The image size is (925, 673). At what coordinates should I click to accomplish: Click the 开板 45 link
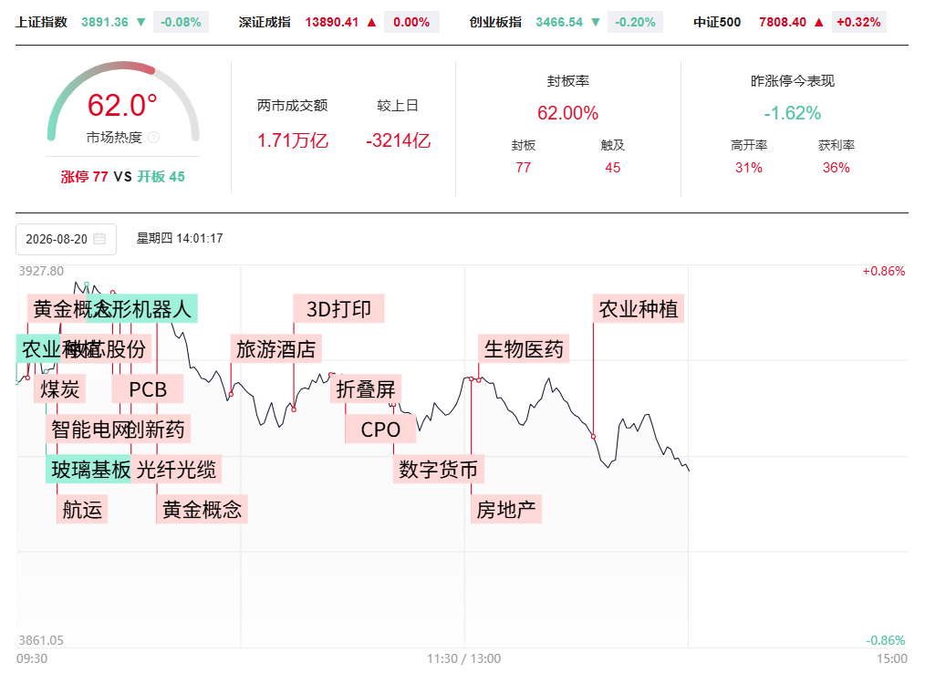(161, 176)
